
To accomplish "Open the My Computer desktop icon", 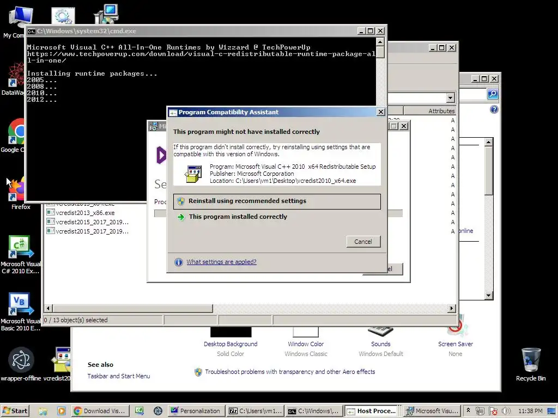I will point(20,16).
